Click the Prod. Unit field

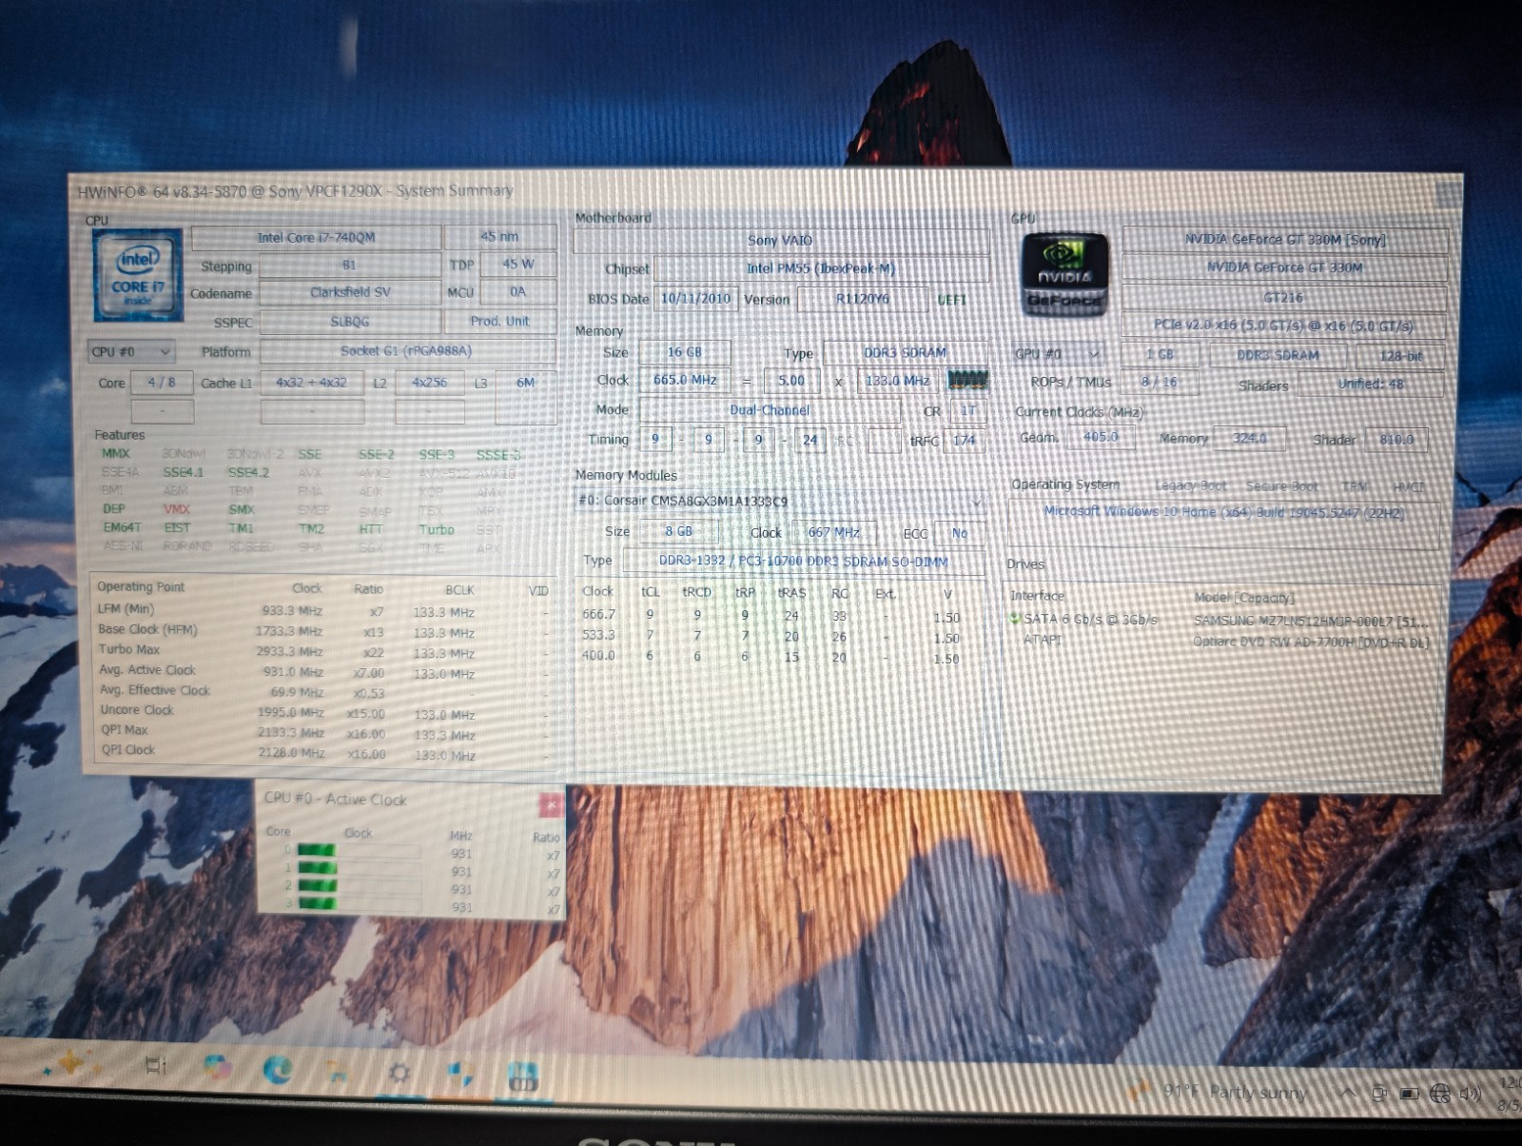[499, 321]
